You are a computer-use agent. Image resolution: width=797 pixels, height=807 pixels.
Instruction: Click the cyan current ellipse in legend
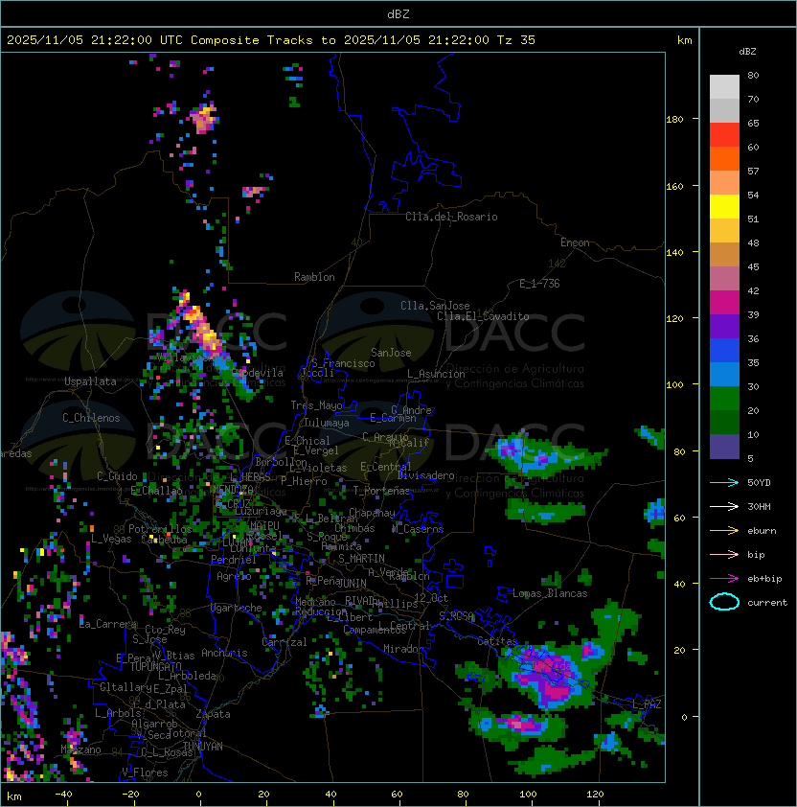tap(724, 602)
